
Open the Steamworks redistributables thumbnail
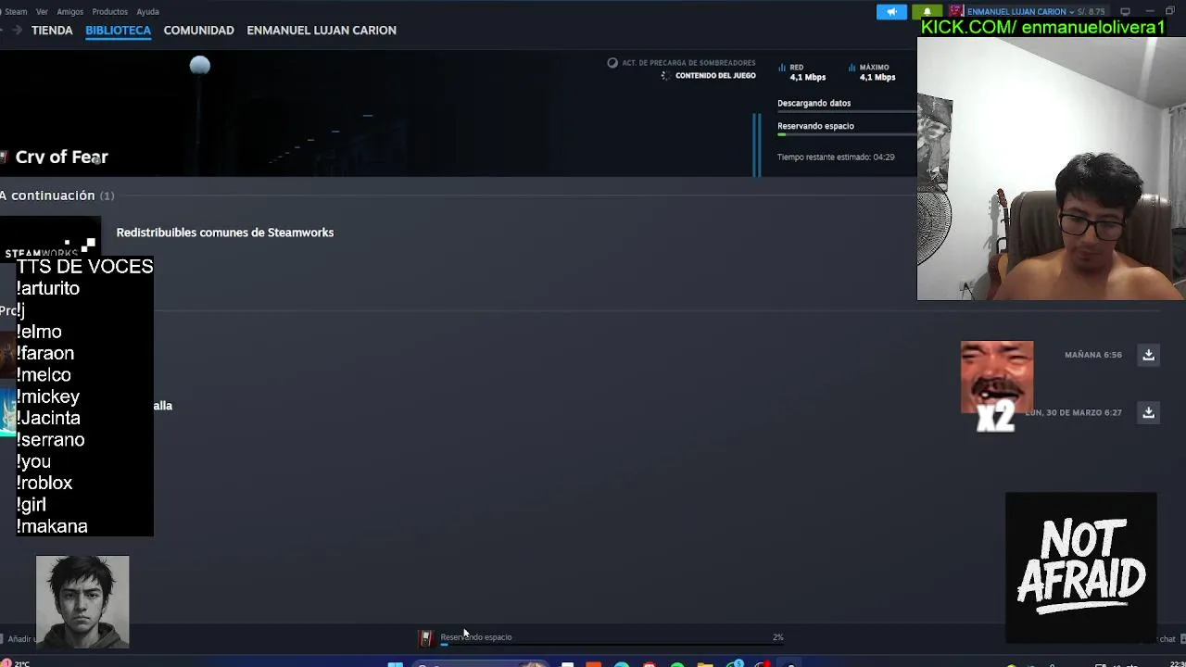pyautogui.click(x=50, y=237)
